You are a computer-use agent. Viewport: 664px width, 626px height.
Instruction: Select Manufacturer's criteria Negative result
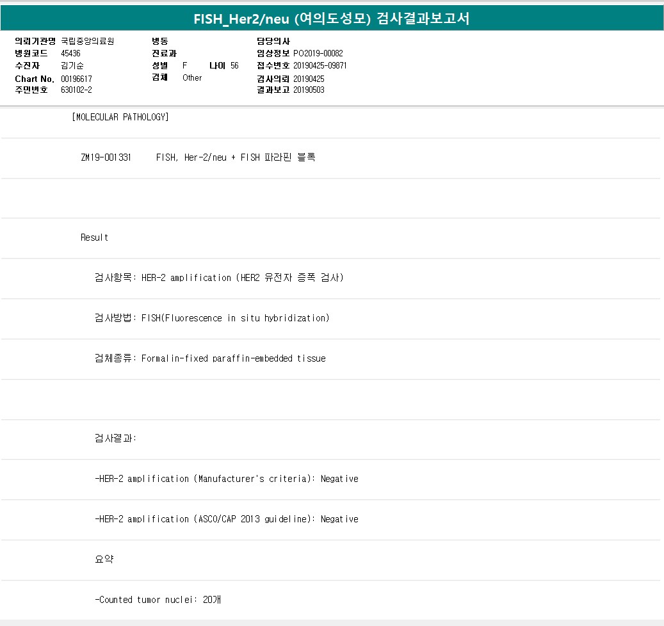[x=227, y=479]
